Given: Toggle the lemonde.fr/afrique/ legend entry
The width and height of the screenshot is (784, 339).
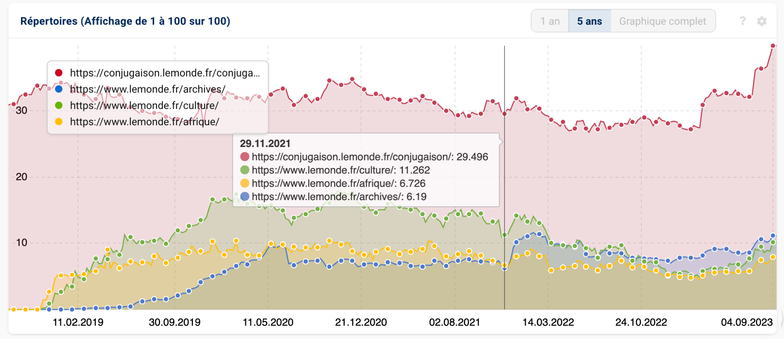Looking at the screenshot, I should click(137, 122).
